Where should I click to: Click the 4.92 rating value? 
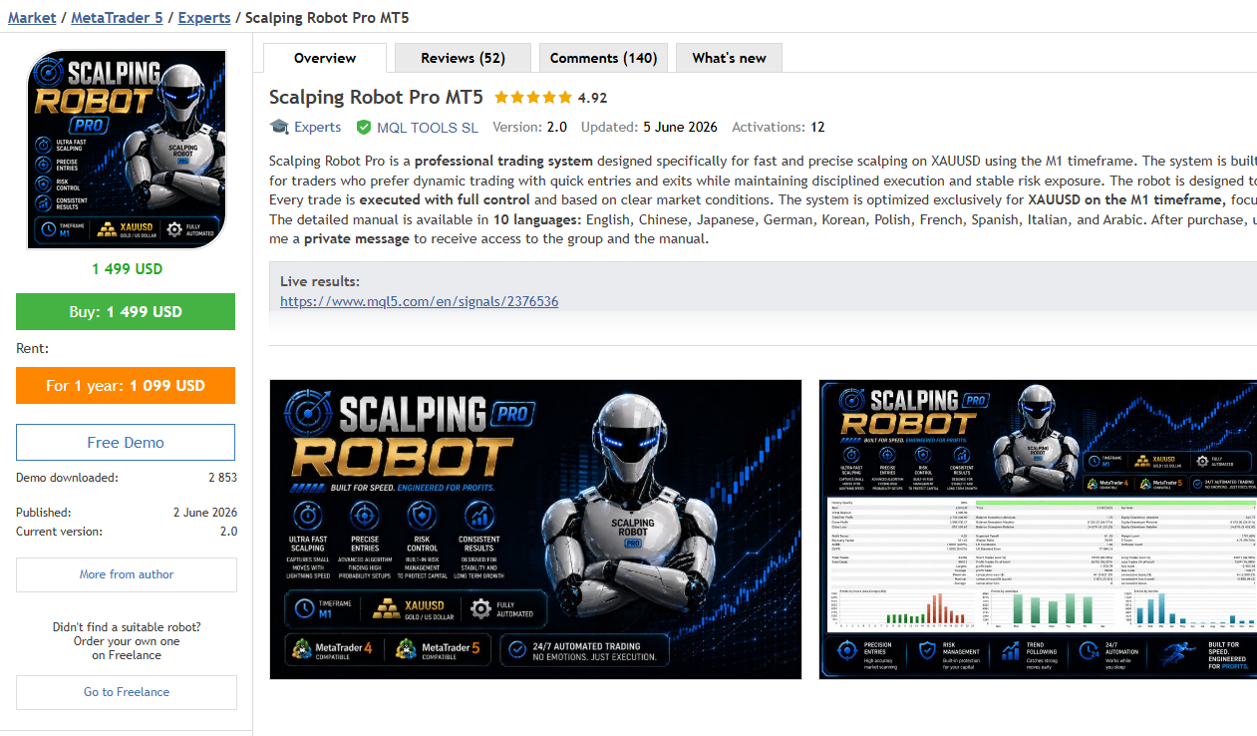tap(592, 98)
